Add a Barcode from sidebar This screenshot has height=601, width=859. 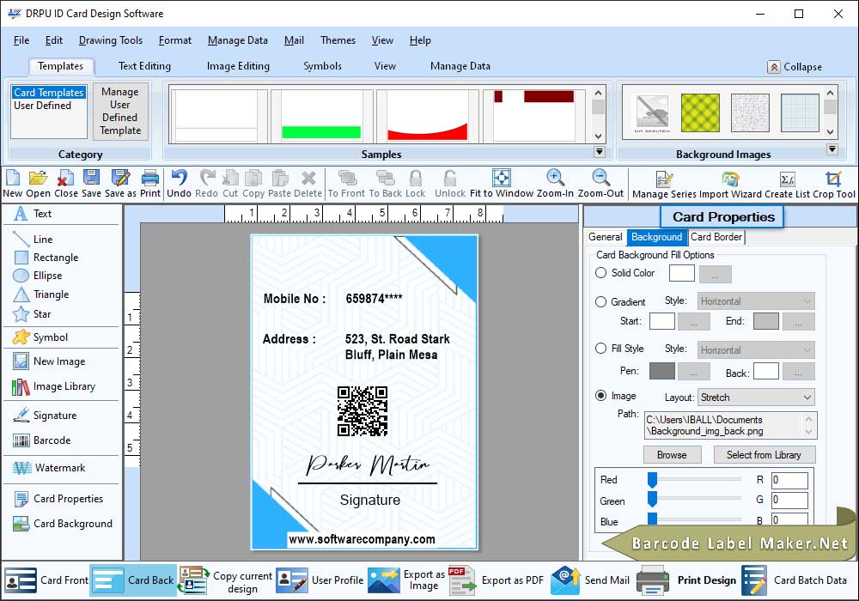[x=41, y=440]
